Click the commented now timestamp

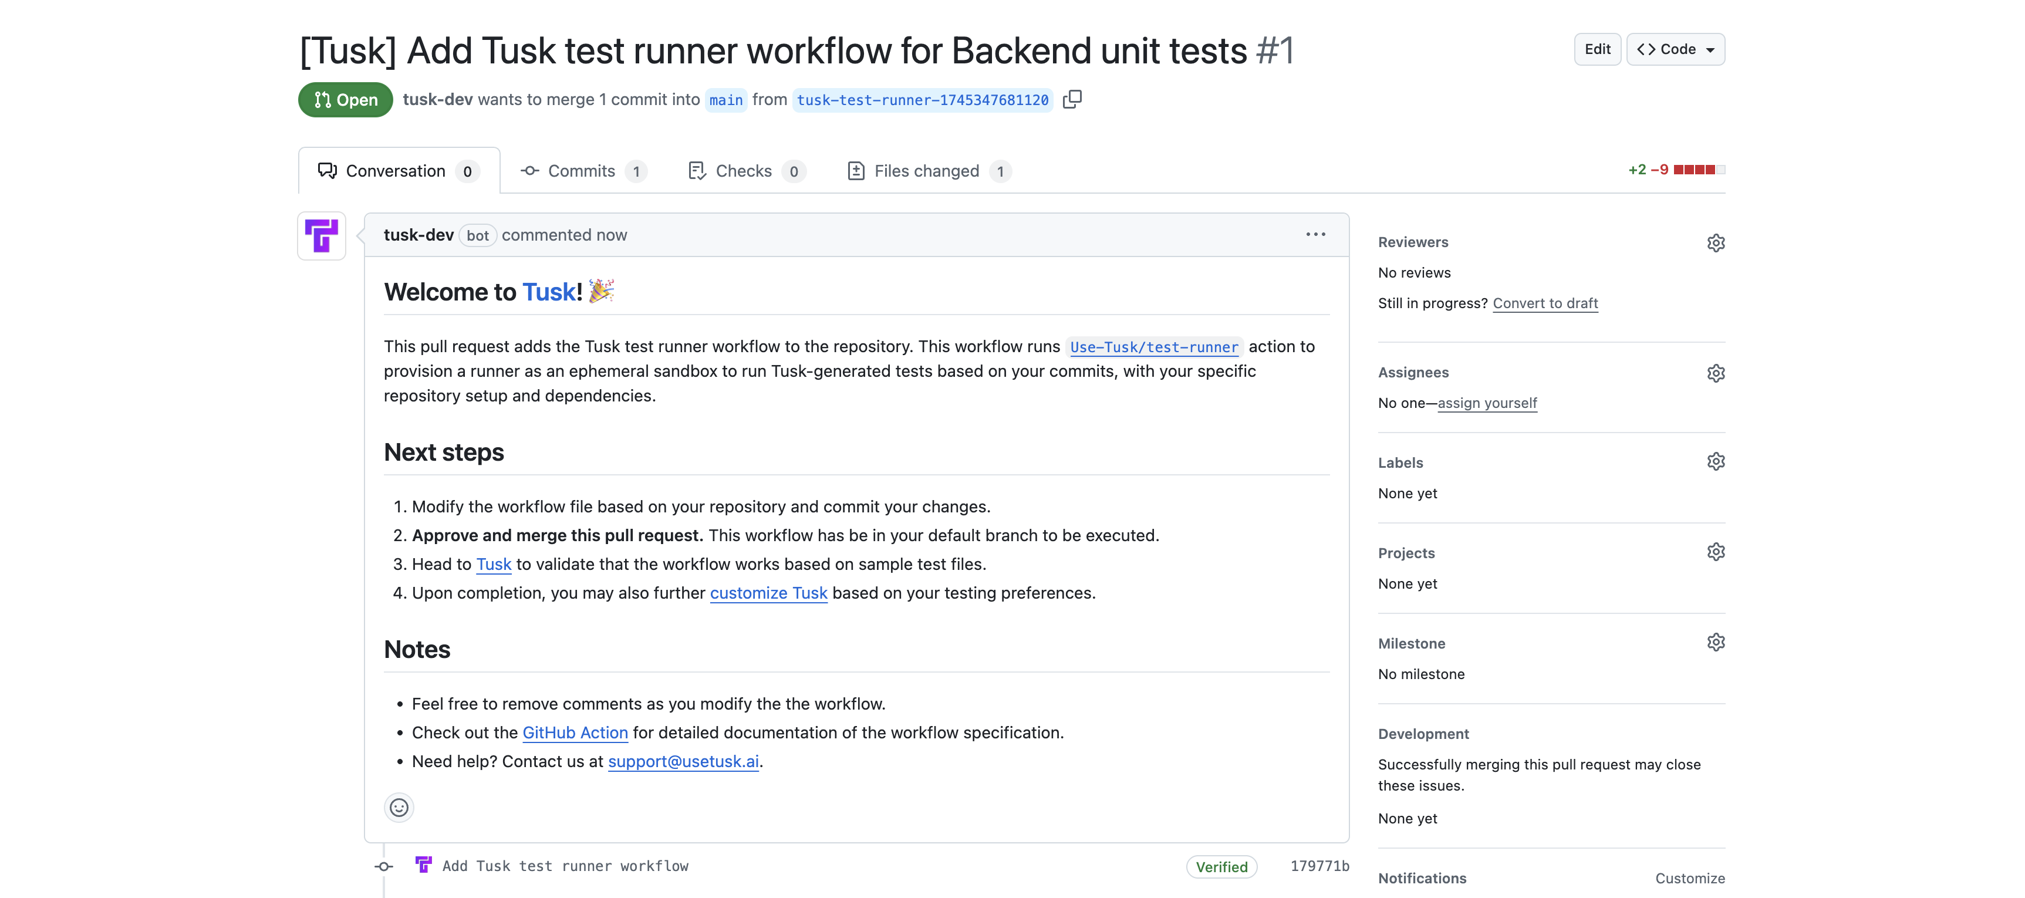coord(563,234)
